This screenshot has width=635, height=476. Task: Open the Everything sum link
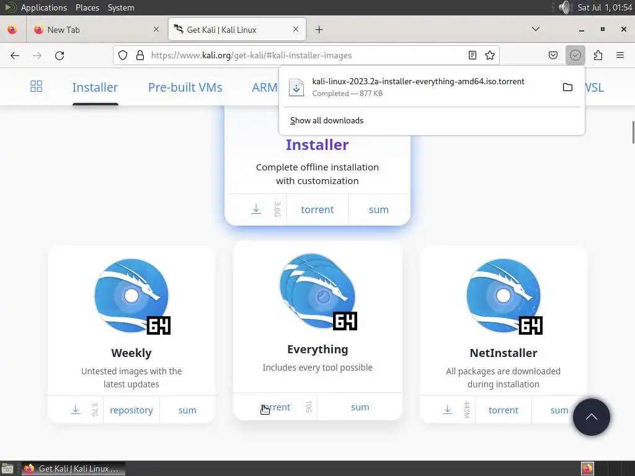[360, 407]
